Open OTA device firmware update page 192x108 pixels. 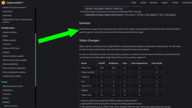(x=15, y=60)
